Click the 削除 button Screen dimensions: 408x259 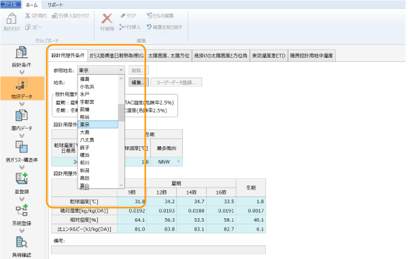coord(139,70)
